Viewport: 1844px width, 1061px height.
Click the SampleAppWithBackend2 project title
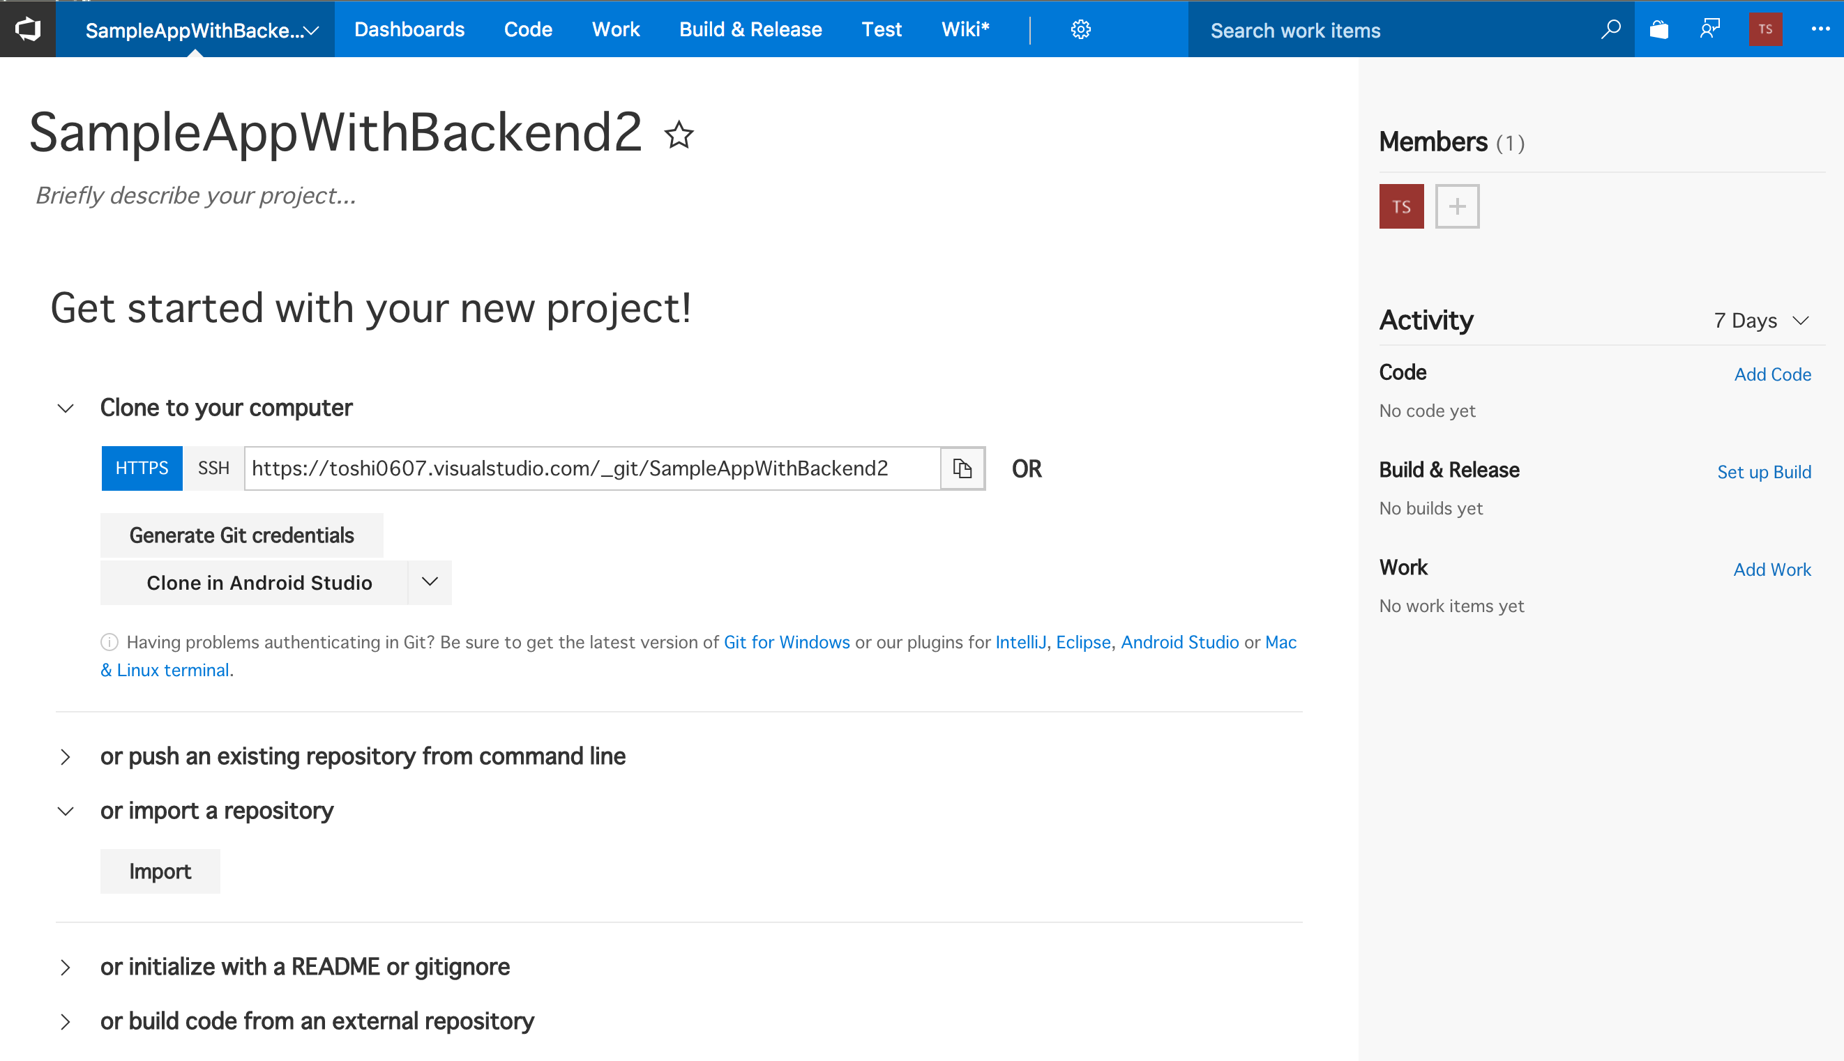[x=335, y=133]
